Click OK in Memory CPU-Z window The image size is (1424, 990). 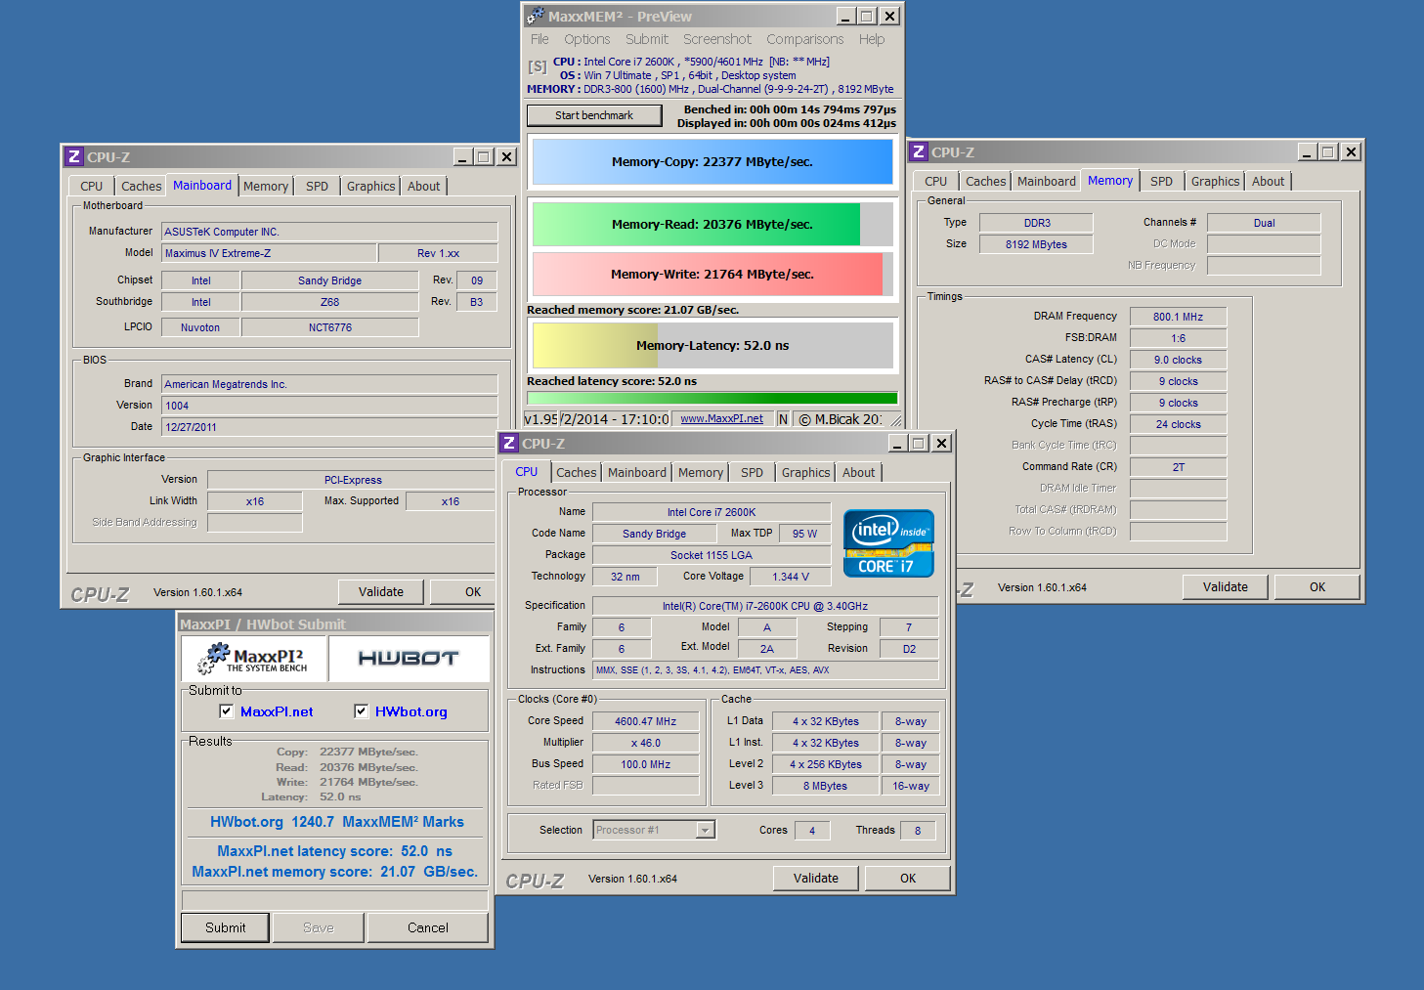coord(1317,586)
